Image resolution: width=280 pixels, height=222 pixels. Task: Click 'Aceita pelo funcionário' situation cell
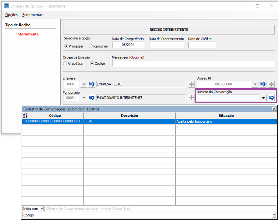[x=226, y=121]
